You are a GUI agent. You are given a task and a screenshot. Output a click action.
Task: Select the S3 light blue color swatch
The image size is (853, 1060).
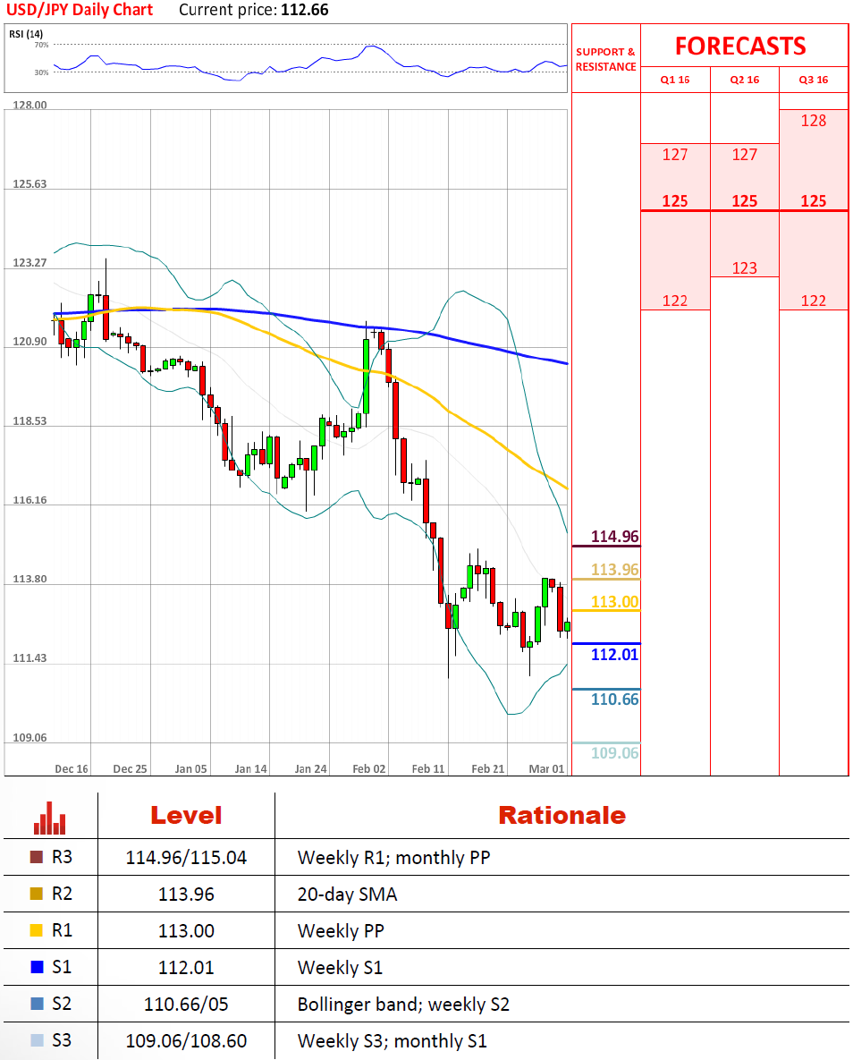pos(38,1039)
